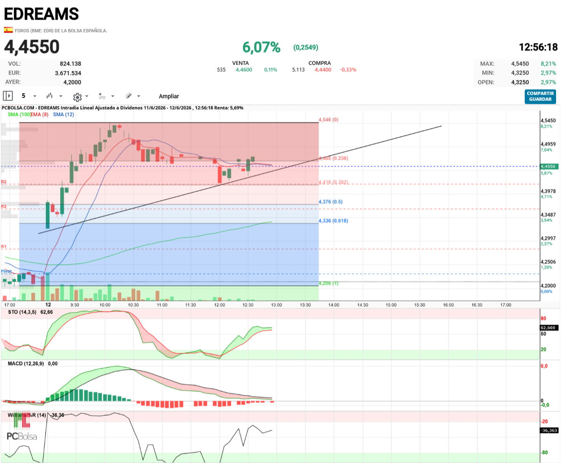Screen dimensions: 561x463
Task: Open chart settings gear icon
Action: 77,97
